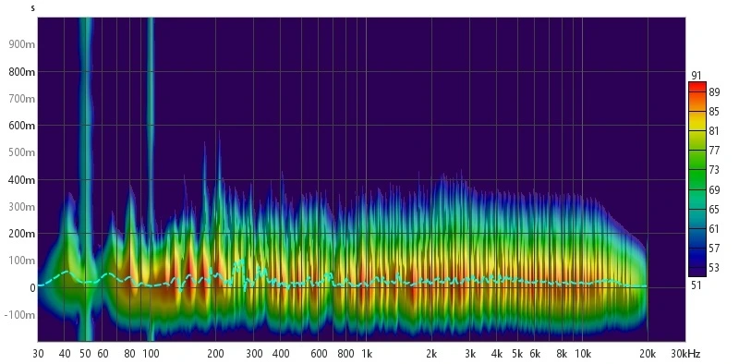Click the 57 dB color scale label
Viewport: 739px width, 364px height.
[714, 249]
